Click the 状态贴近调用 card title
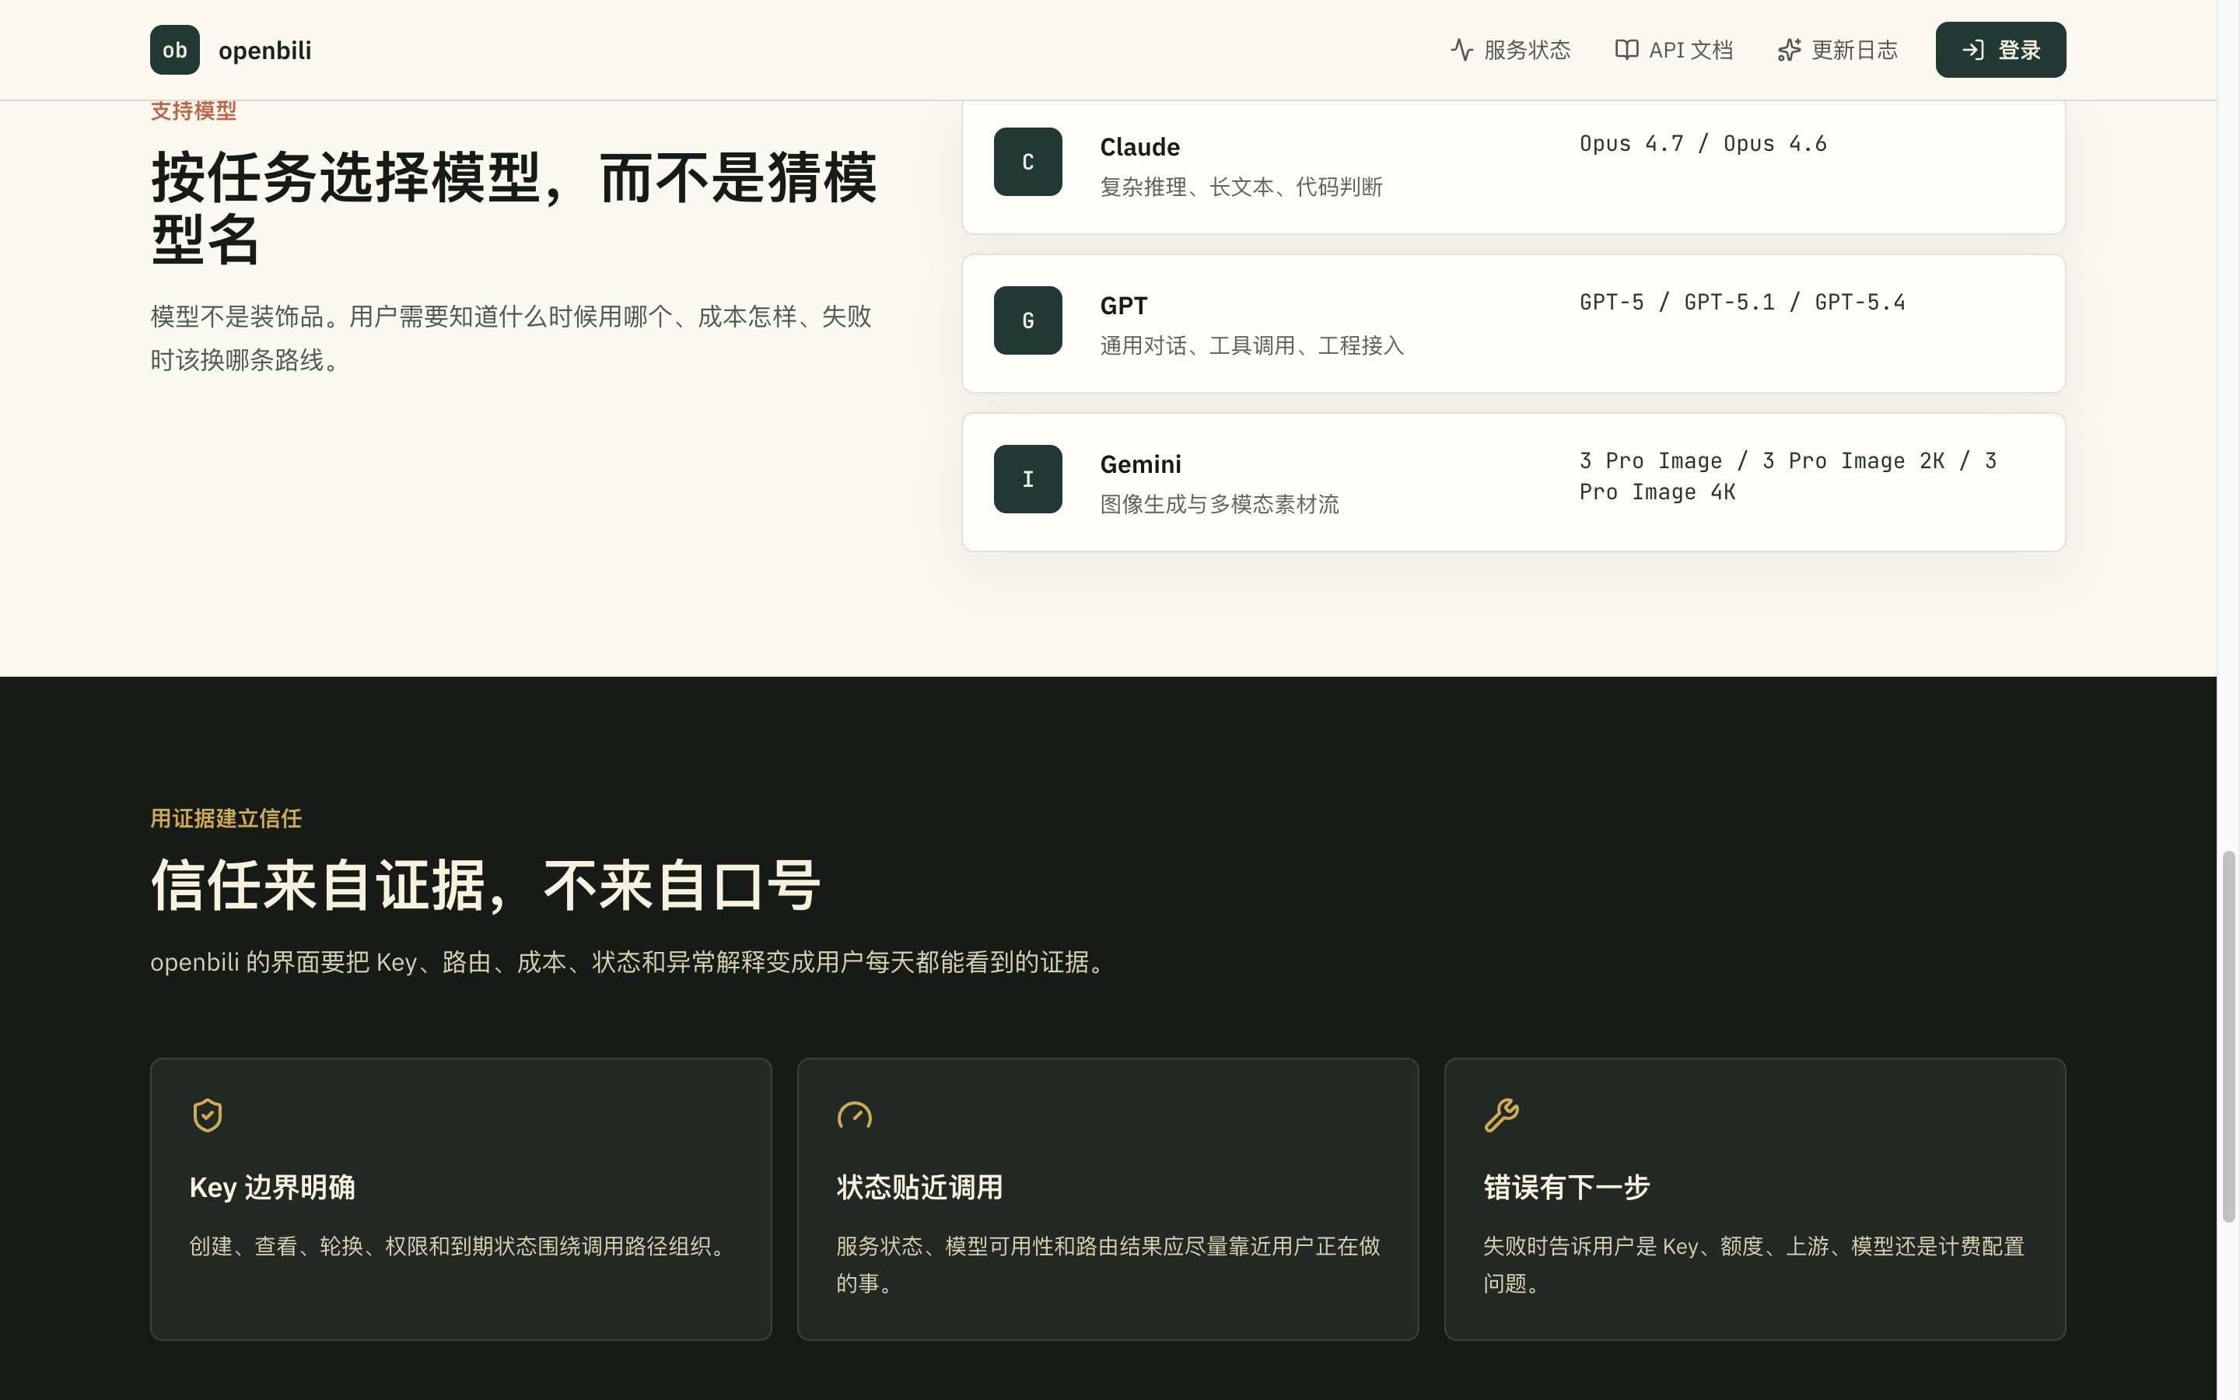2240x1400 pixels. (919, 1187)
